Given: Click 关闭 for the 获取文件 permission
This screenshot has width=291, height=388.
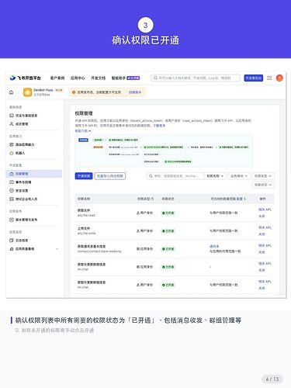Looking at the screenshot, I should [x=262, y=216].
